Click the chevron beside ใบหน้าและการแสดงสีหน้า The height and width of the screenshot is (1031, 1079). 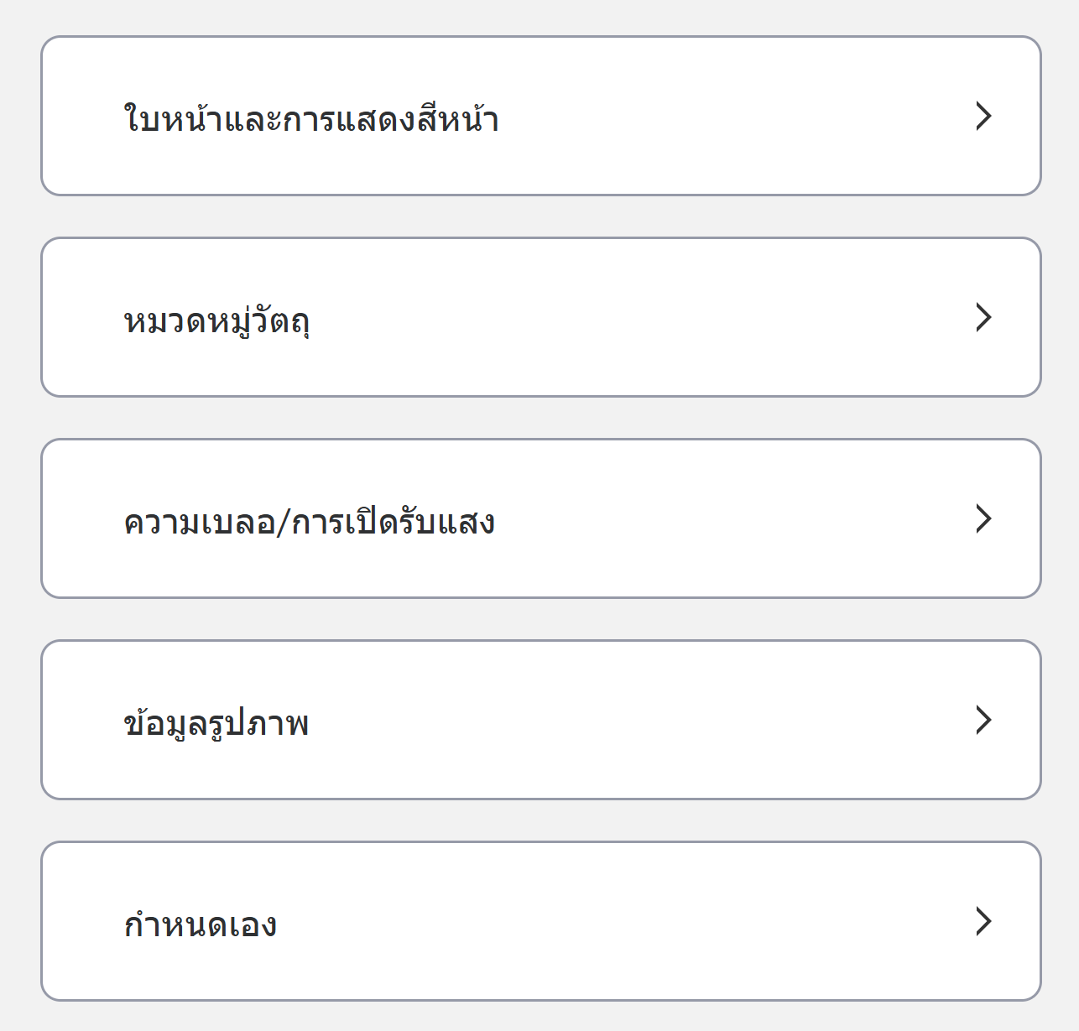pos(983,116)
